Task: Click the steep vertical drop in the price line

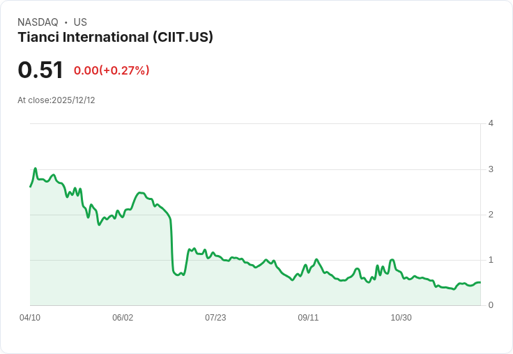Action: click(172, 244)
